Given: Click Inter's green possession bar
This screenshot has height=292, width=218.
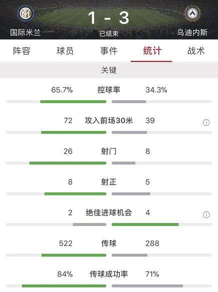Looking at the screenshot, I should pos(73,101).
